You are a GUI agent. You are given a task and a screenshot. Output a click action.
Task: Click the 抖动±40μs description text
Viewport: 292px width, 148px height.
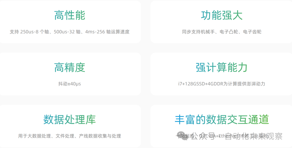(70, 84)
